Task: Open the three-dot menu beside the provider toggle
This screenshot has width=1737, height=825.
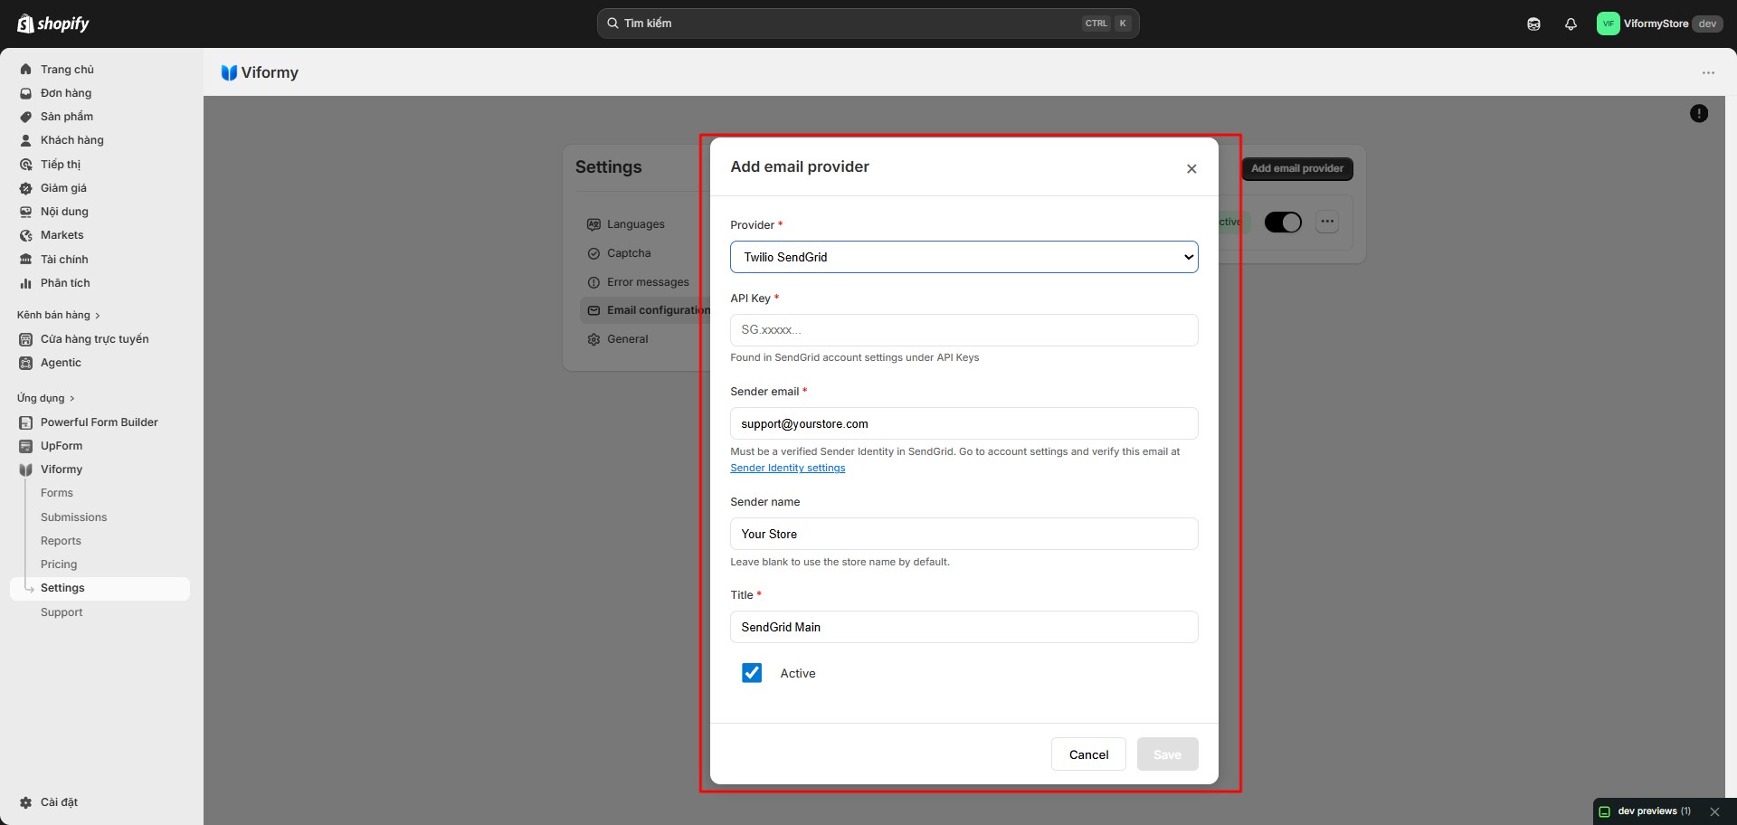Action: click(1327, 222)
